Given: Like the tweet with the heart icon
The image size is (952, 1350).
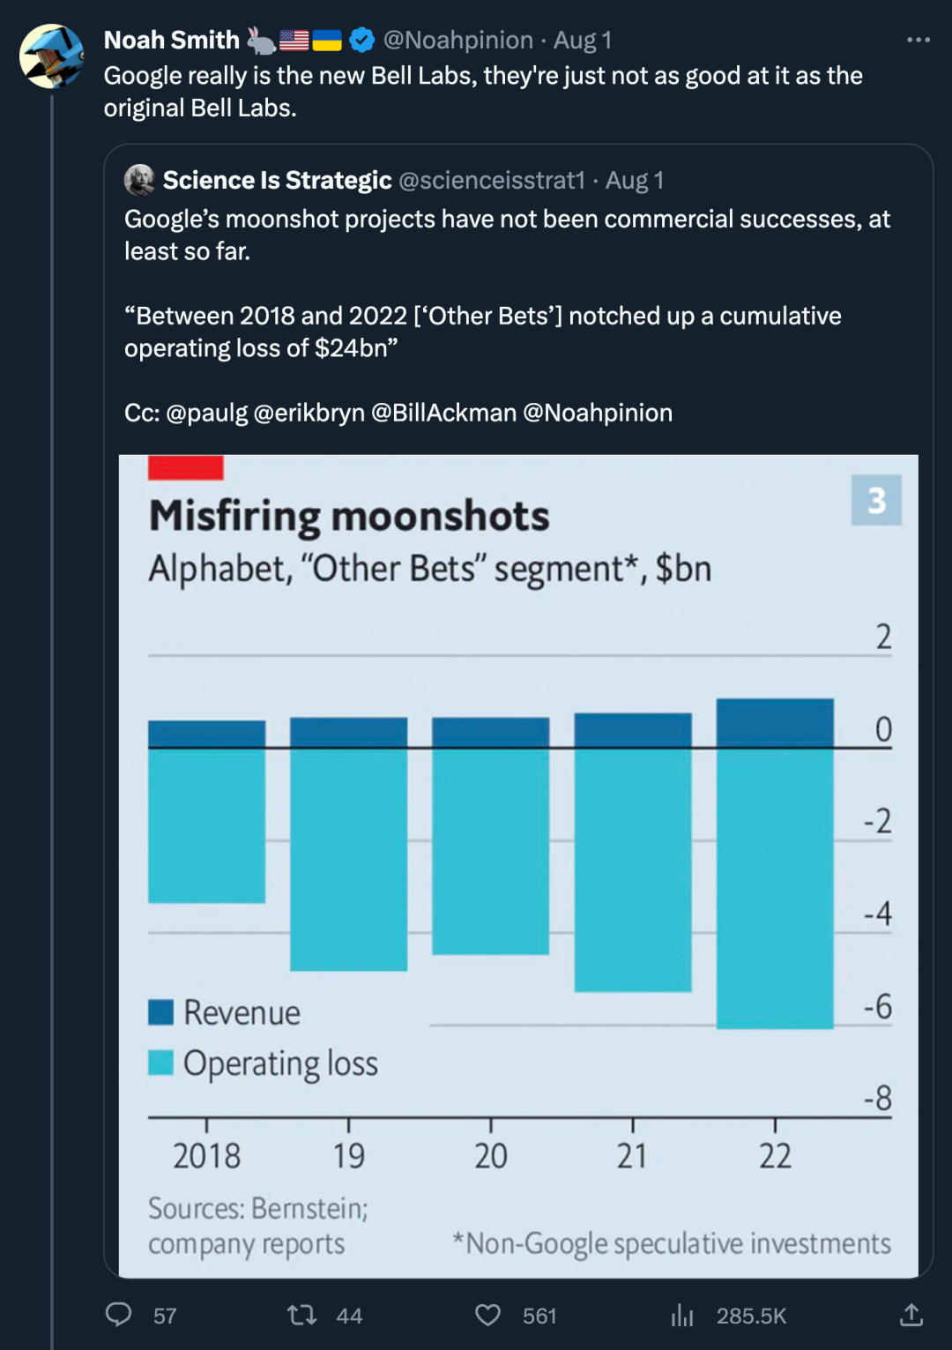Looking at the screenshot, I should [487, 1316].
